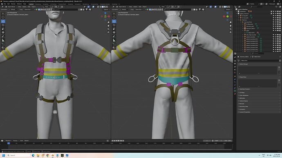Select the Scale tool in left viewport
The image size is (282, 158).
click(x=3, y=29)
